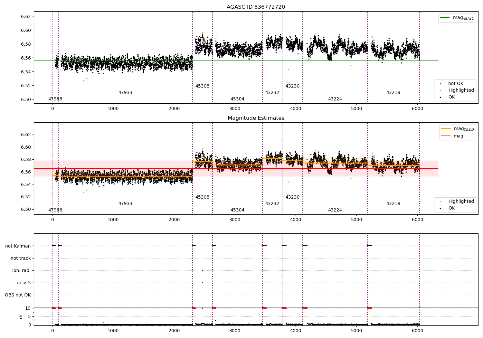Viewport: 483px width, 338px height.
Task: Click 'OK' legend entry in top plot
Action: (451, 97)
